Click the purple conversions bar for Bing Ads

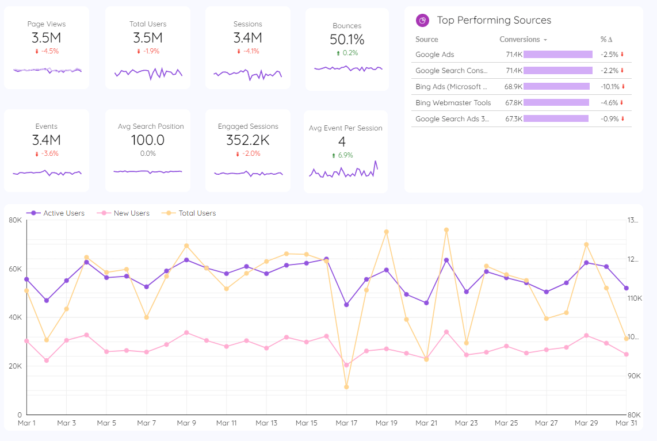coord(557,86)
